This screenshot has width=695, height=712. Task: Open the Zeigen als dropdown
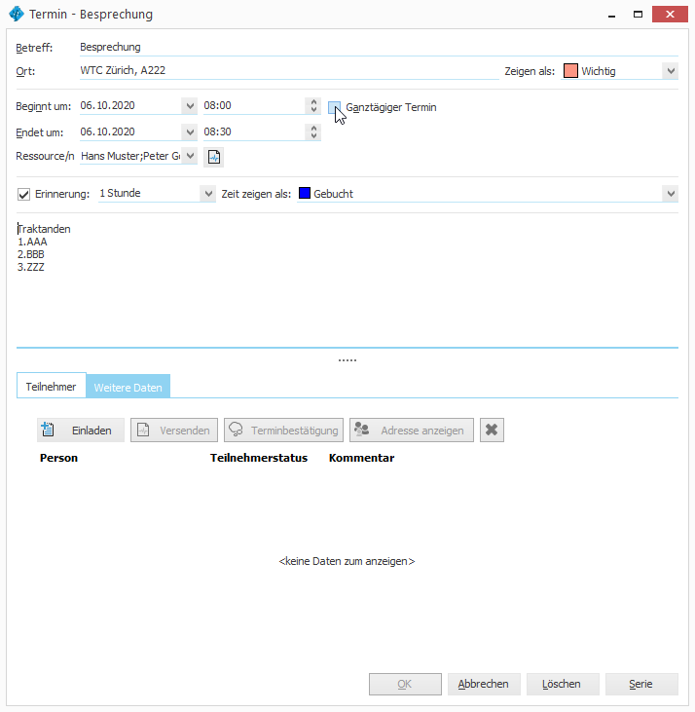(671, 71)
